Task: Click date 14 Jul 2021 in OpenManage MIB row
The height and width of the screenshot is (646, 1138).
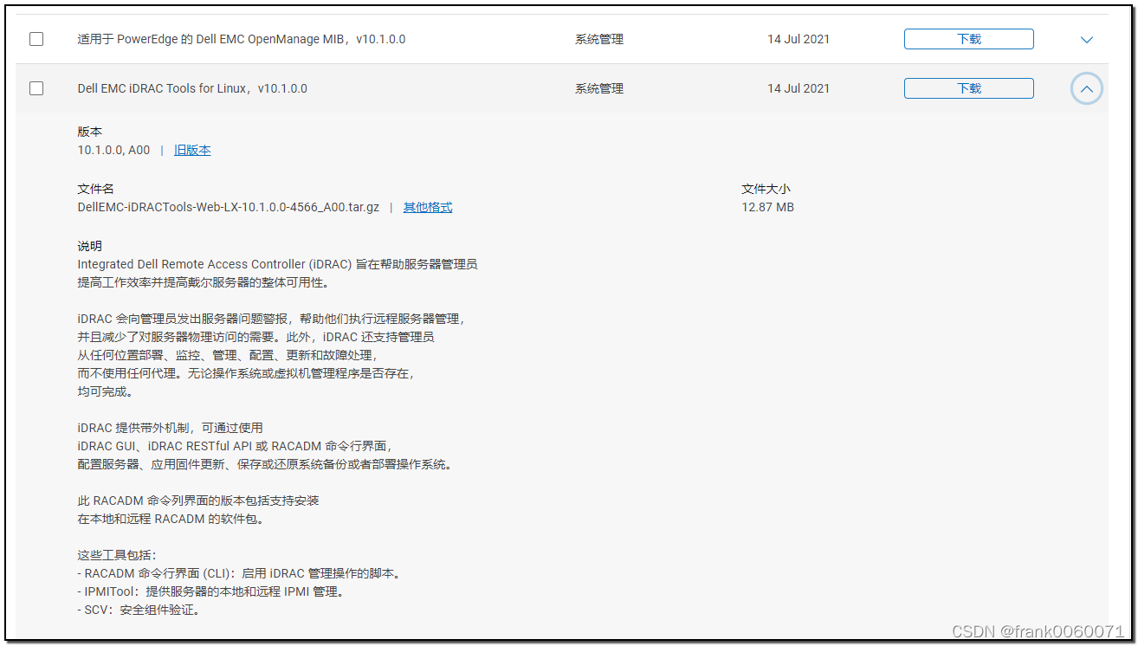Action: (799, 39)
